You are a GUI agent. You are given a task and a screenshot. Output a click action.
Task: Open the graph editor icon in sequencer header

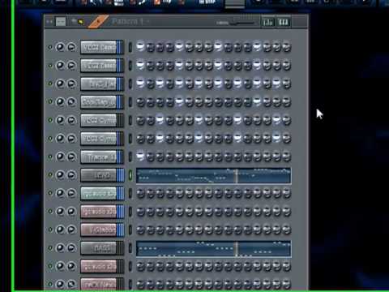(267, 22)
